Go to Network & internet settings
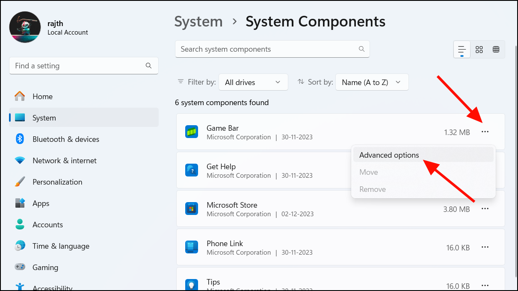518x291 pixels. [64, 161]
